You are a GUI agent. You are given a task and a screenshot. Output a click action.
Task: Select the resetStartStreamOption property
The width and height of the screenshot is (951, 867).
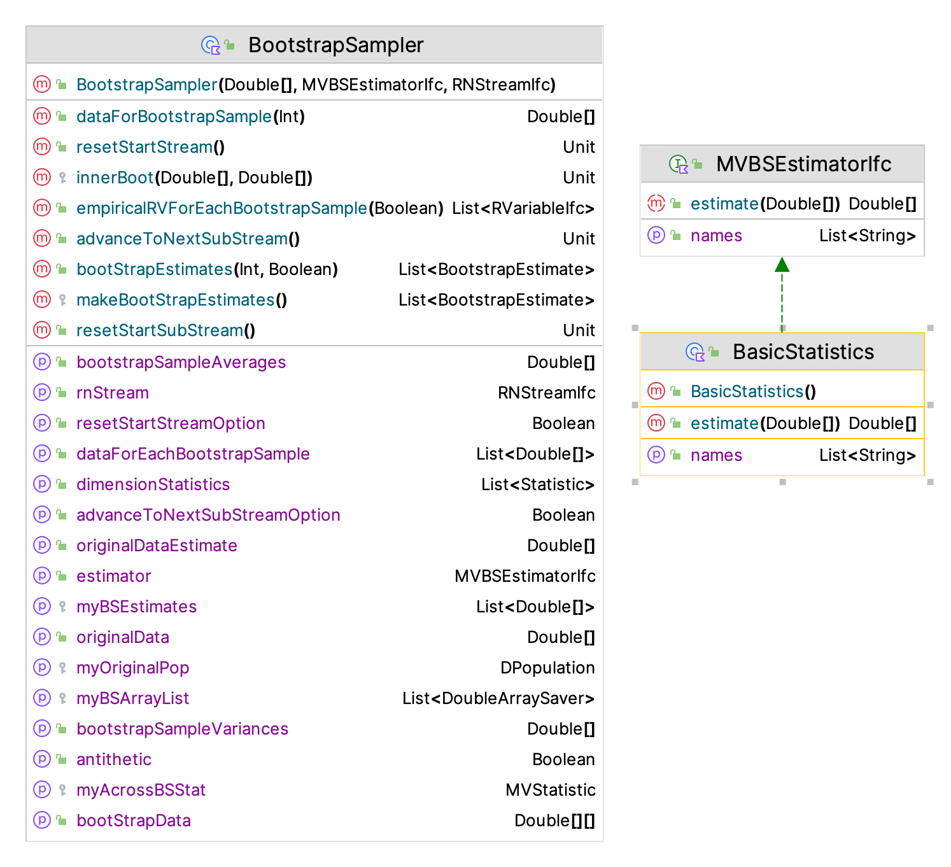pos(171,423)
